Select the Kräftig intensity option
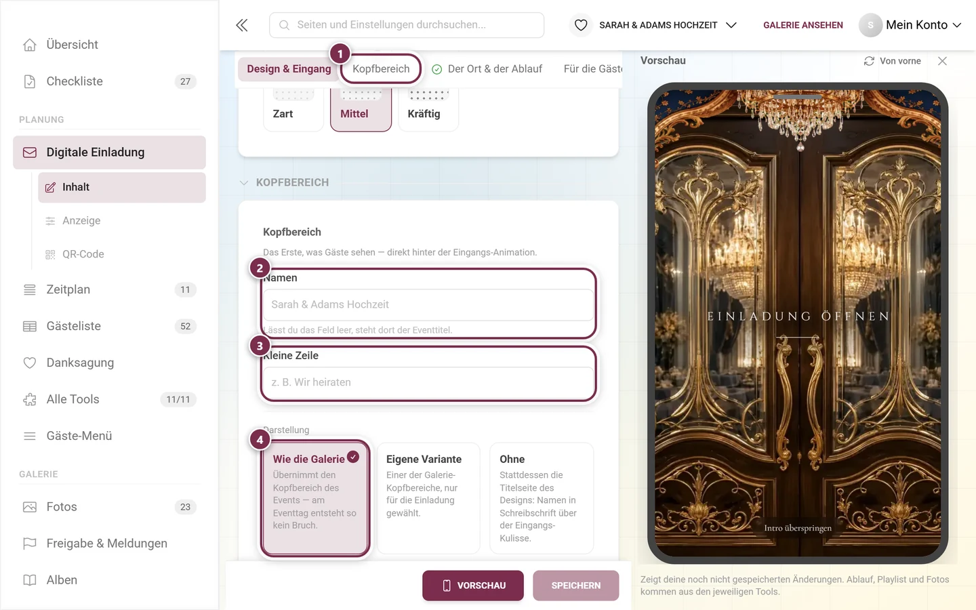The width and height of the screenshot is (976, 610). [428, 108]
